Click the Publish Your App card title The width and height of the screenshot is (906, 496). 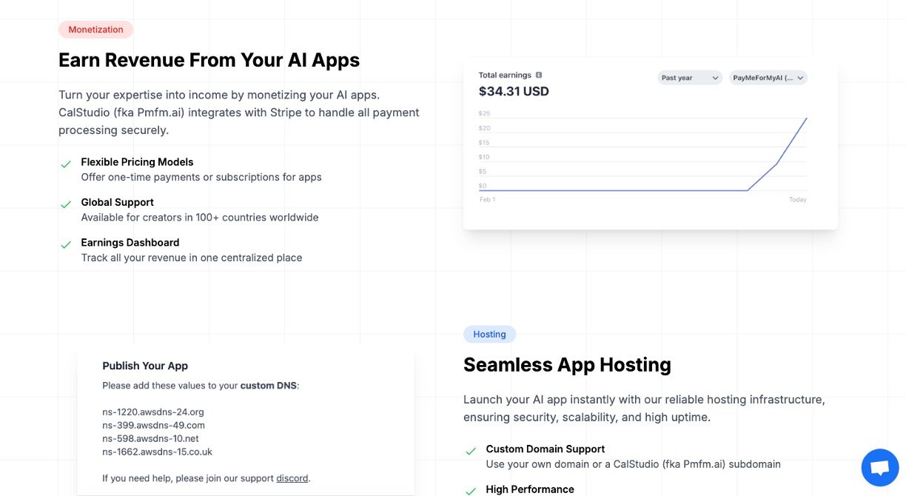pyautogui.click(x=145, y=366)
